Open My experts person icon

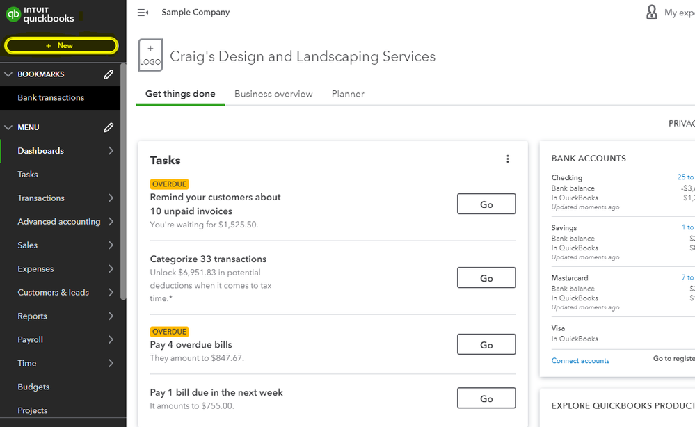coord(652,13)
